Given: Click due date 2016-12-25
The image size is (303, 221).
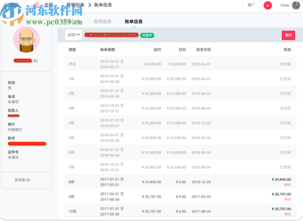Looking at the screenshot, I should pos(201,182).
